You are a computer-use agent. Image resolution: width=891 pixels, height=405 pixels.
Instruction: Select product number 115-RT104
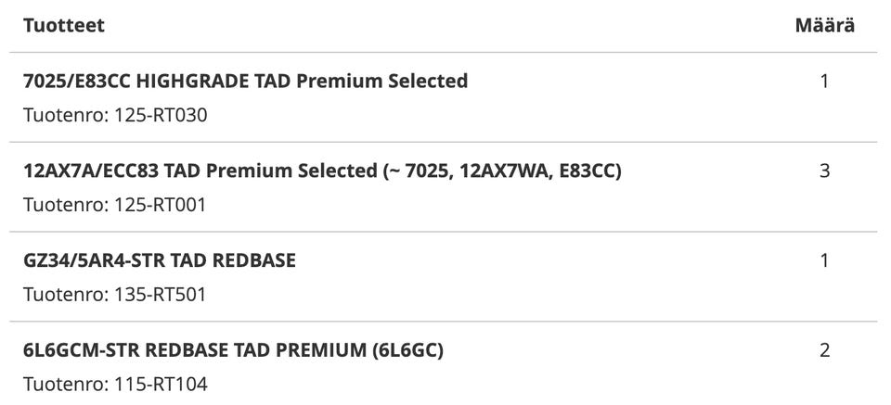(x=161, y=384)
